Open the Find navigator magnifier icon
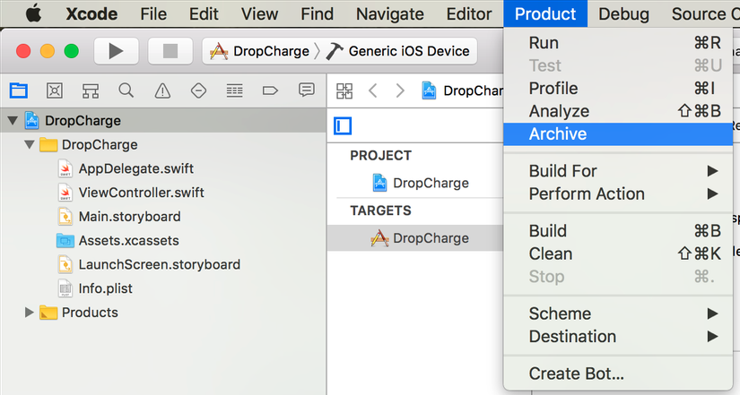 pyautogui.click(x=126, y=90)
